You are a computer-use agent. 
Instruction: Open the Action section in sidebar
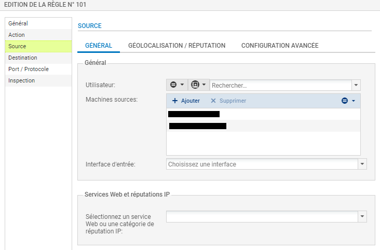[x=38, y=35]
